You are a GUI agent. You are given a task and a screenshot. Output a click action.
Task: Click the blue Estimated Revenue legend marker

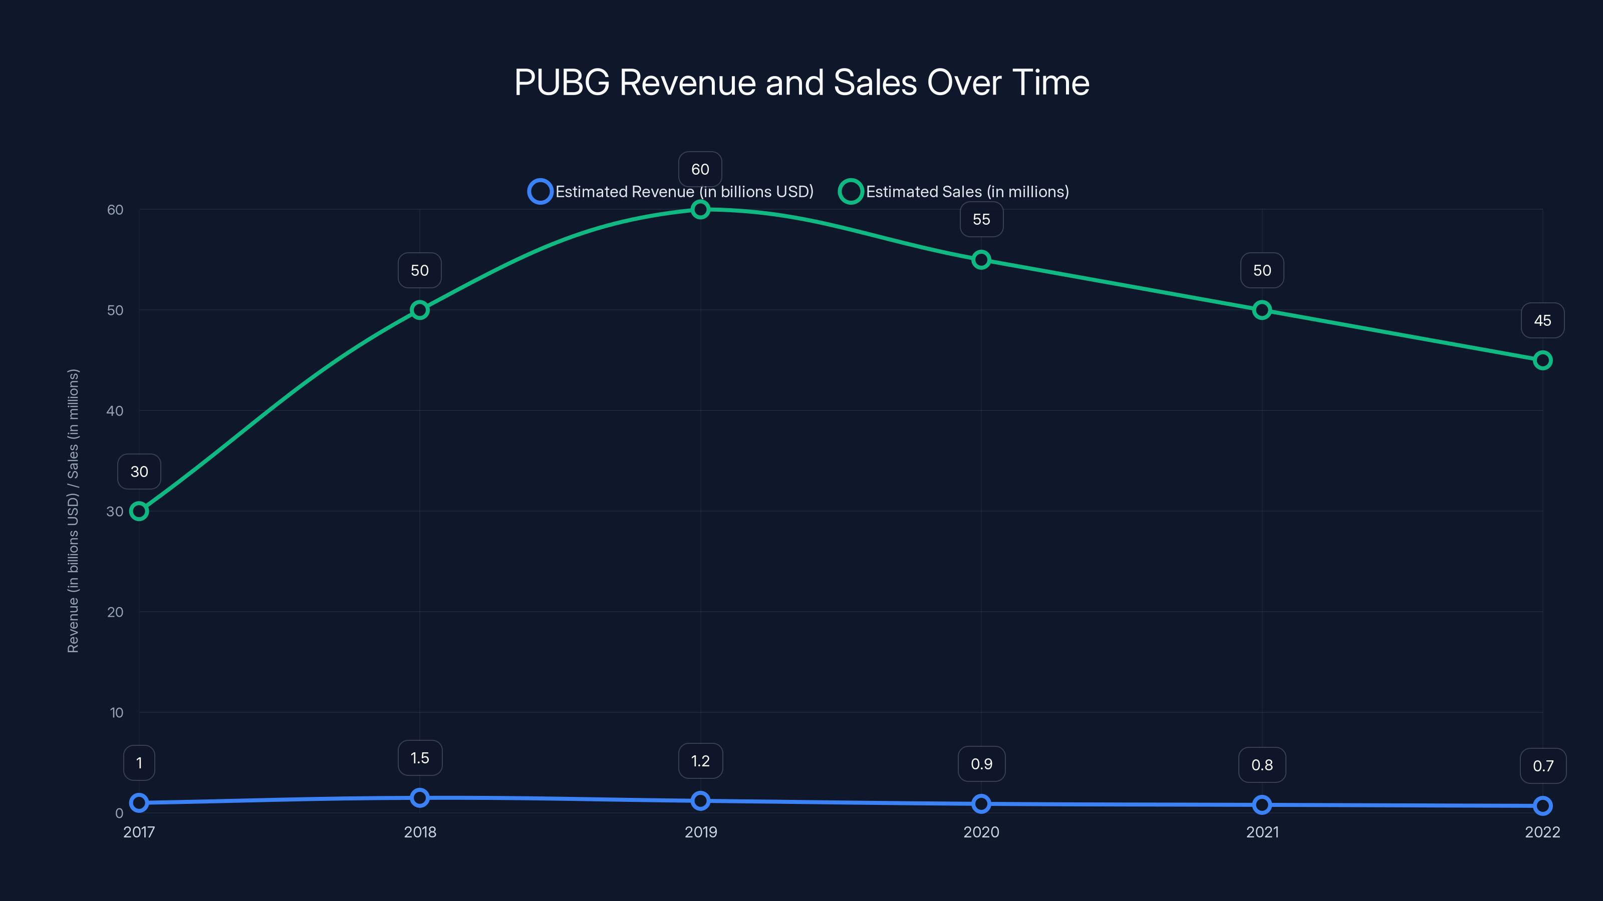541,191
